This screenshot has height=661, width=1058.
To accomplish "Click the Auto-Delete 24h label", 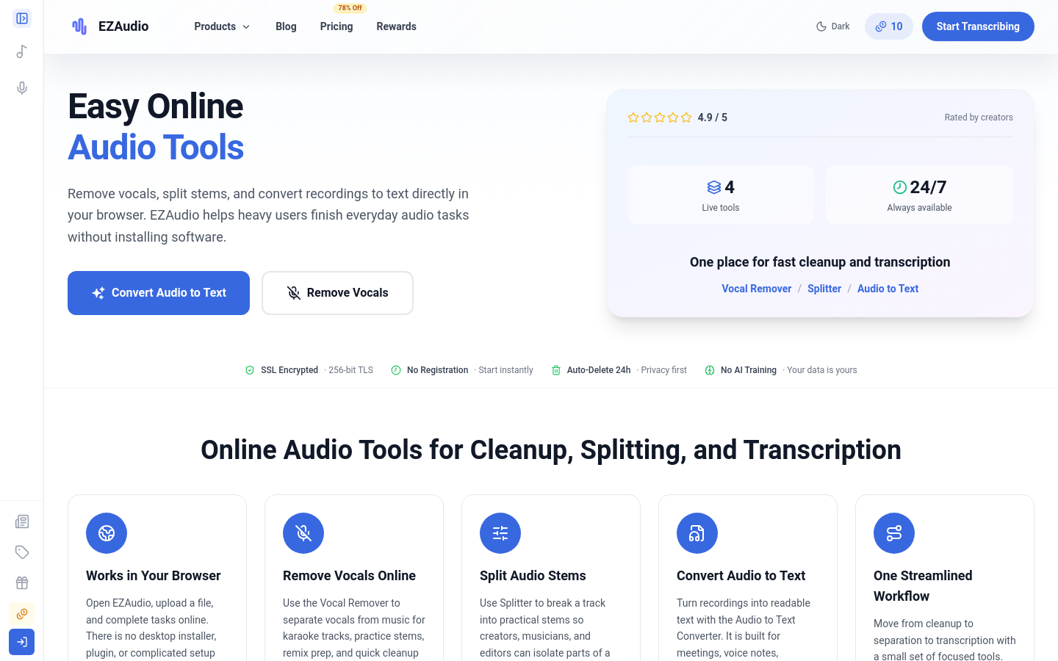I will coord(599,370).
